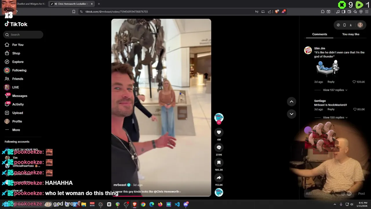Go to previous video with up arrow
This screenshot has height=209, width=371.
click(292, 102)
